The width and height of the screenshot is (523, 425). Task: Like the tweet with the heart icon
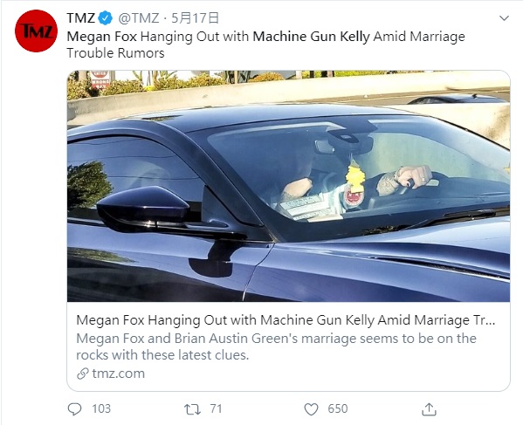311,409
